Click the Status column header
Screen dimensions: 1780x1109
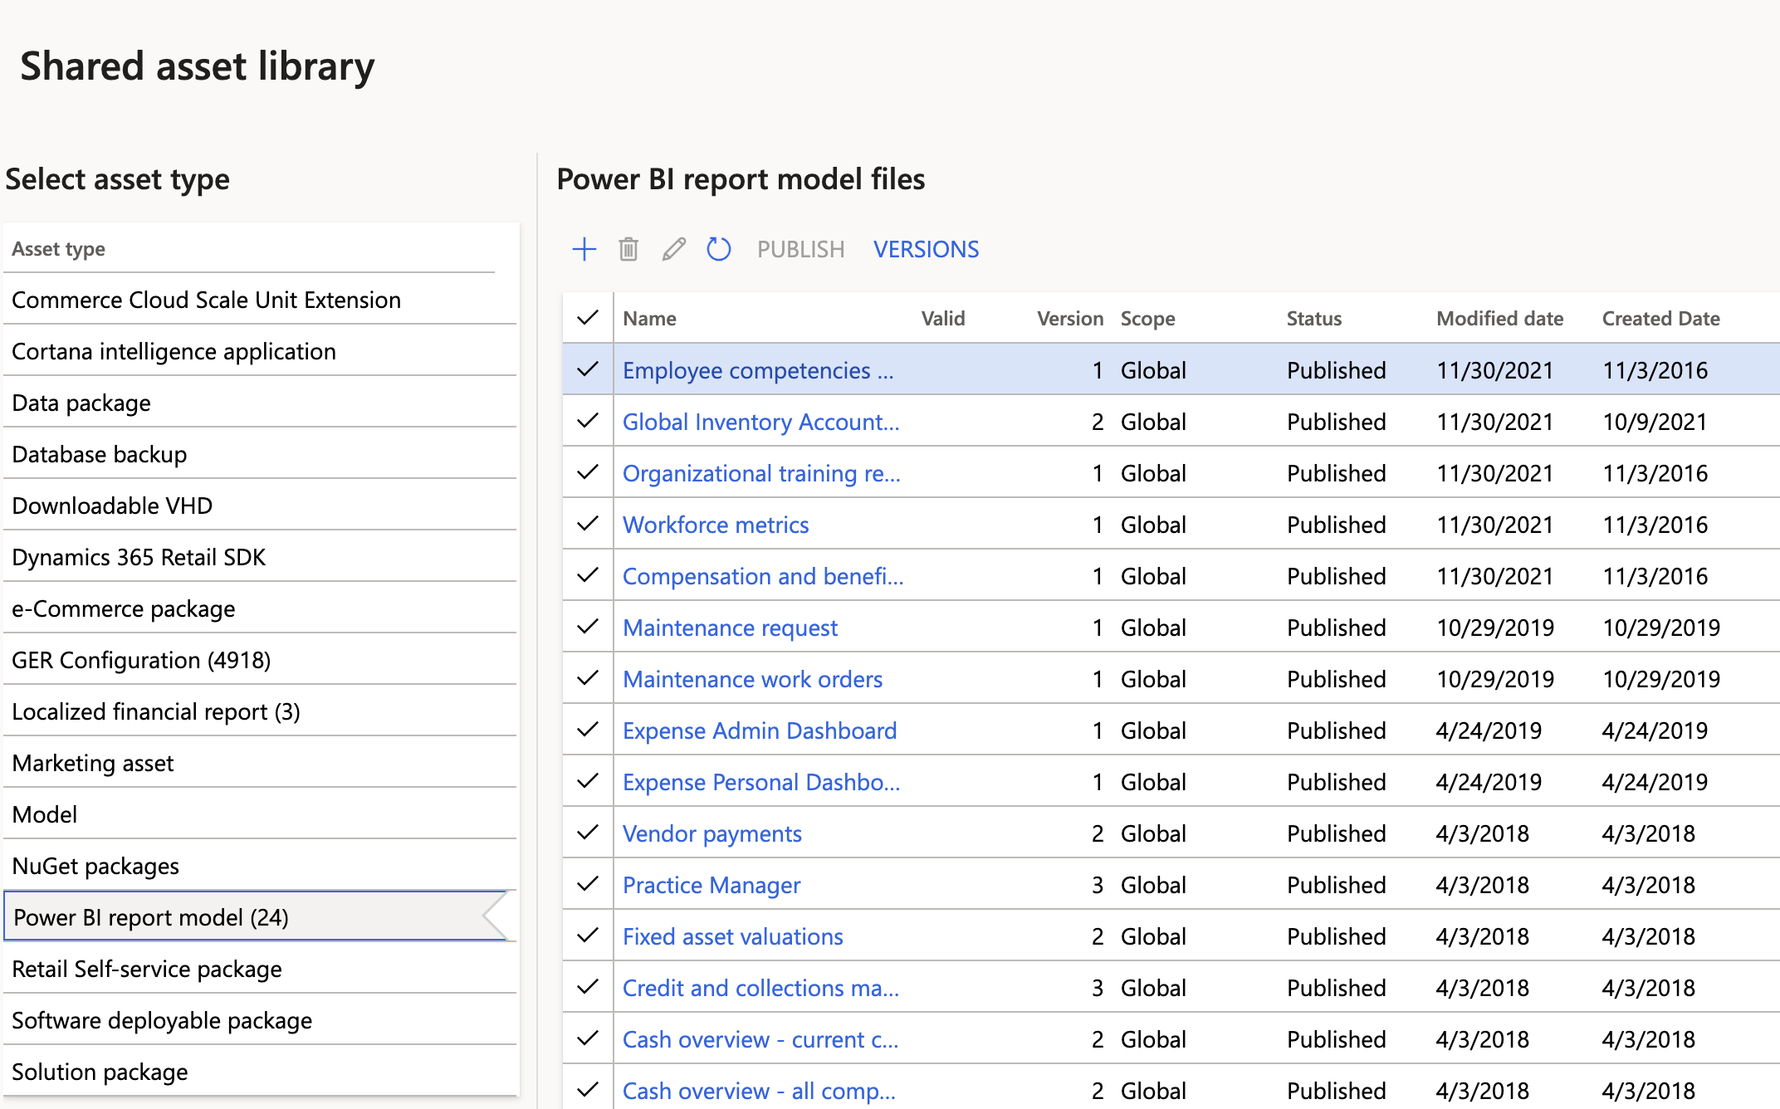[1313, 318]
